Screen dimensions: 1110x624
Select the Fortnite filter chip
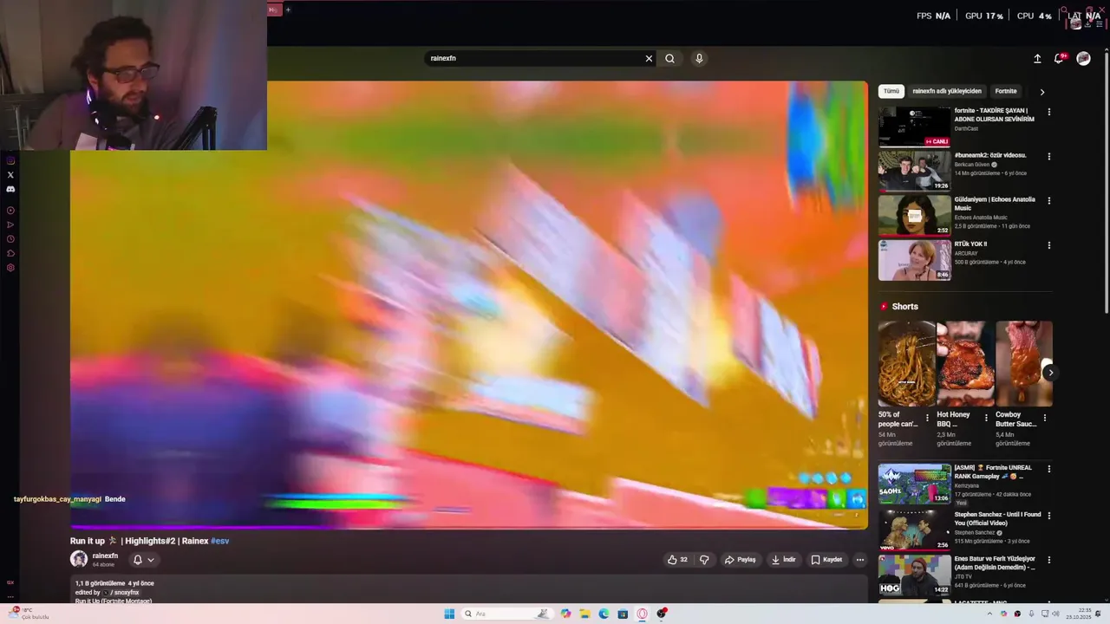1006,91
